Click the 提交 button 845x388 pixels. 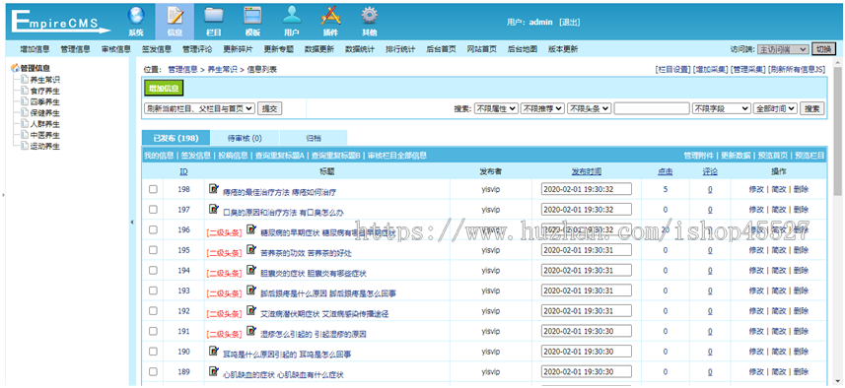click(x=269, y=108)
